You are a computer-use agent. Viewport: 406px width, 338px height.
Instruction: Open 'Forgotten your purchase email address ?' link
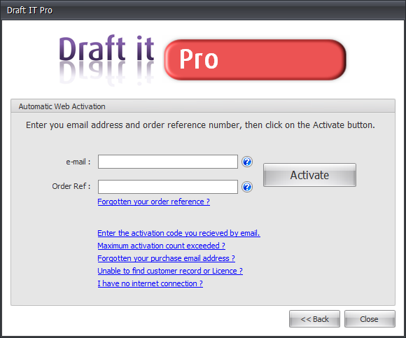click(166, 258)
